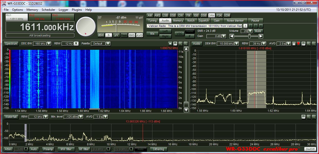This screenshot has height=154, width=319.
Task: Select LSB demodulation mode
Action: pyautogui.click(x=165, y=15)
